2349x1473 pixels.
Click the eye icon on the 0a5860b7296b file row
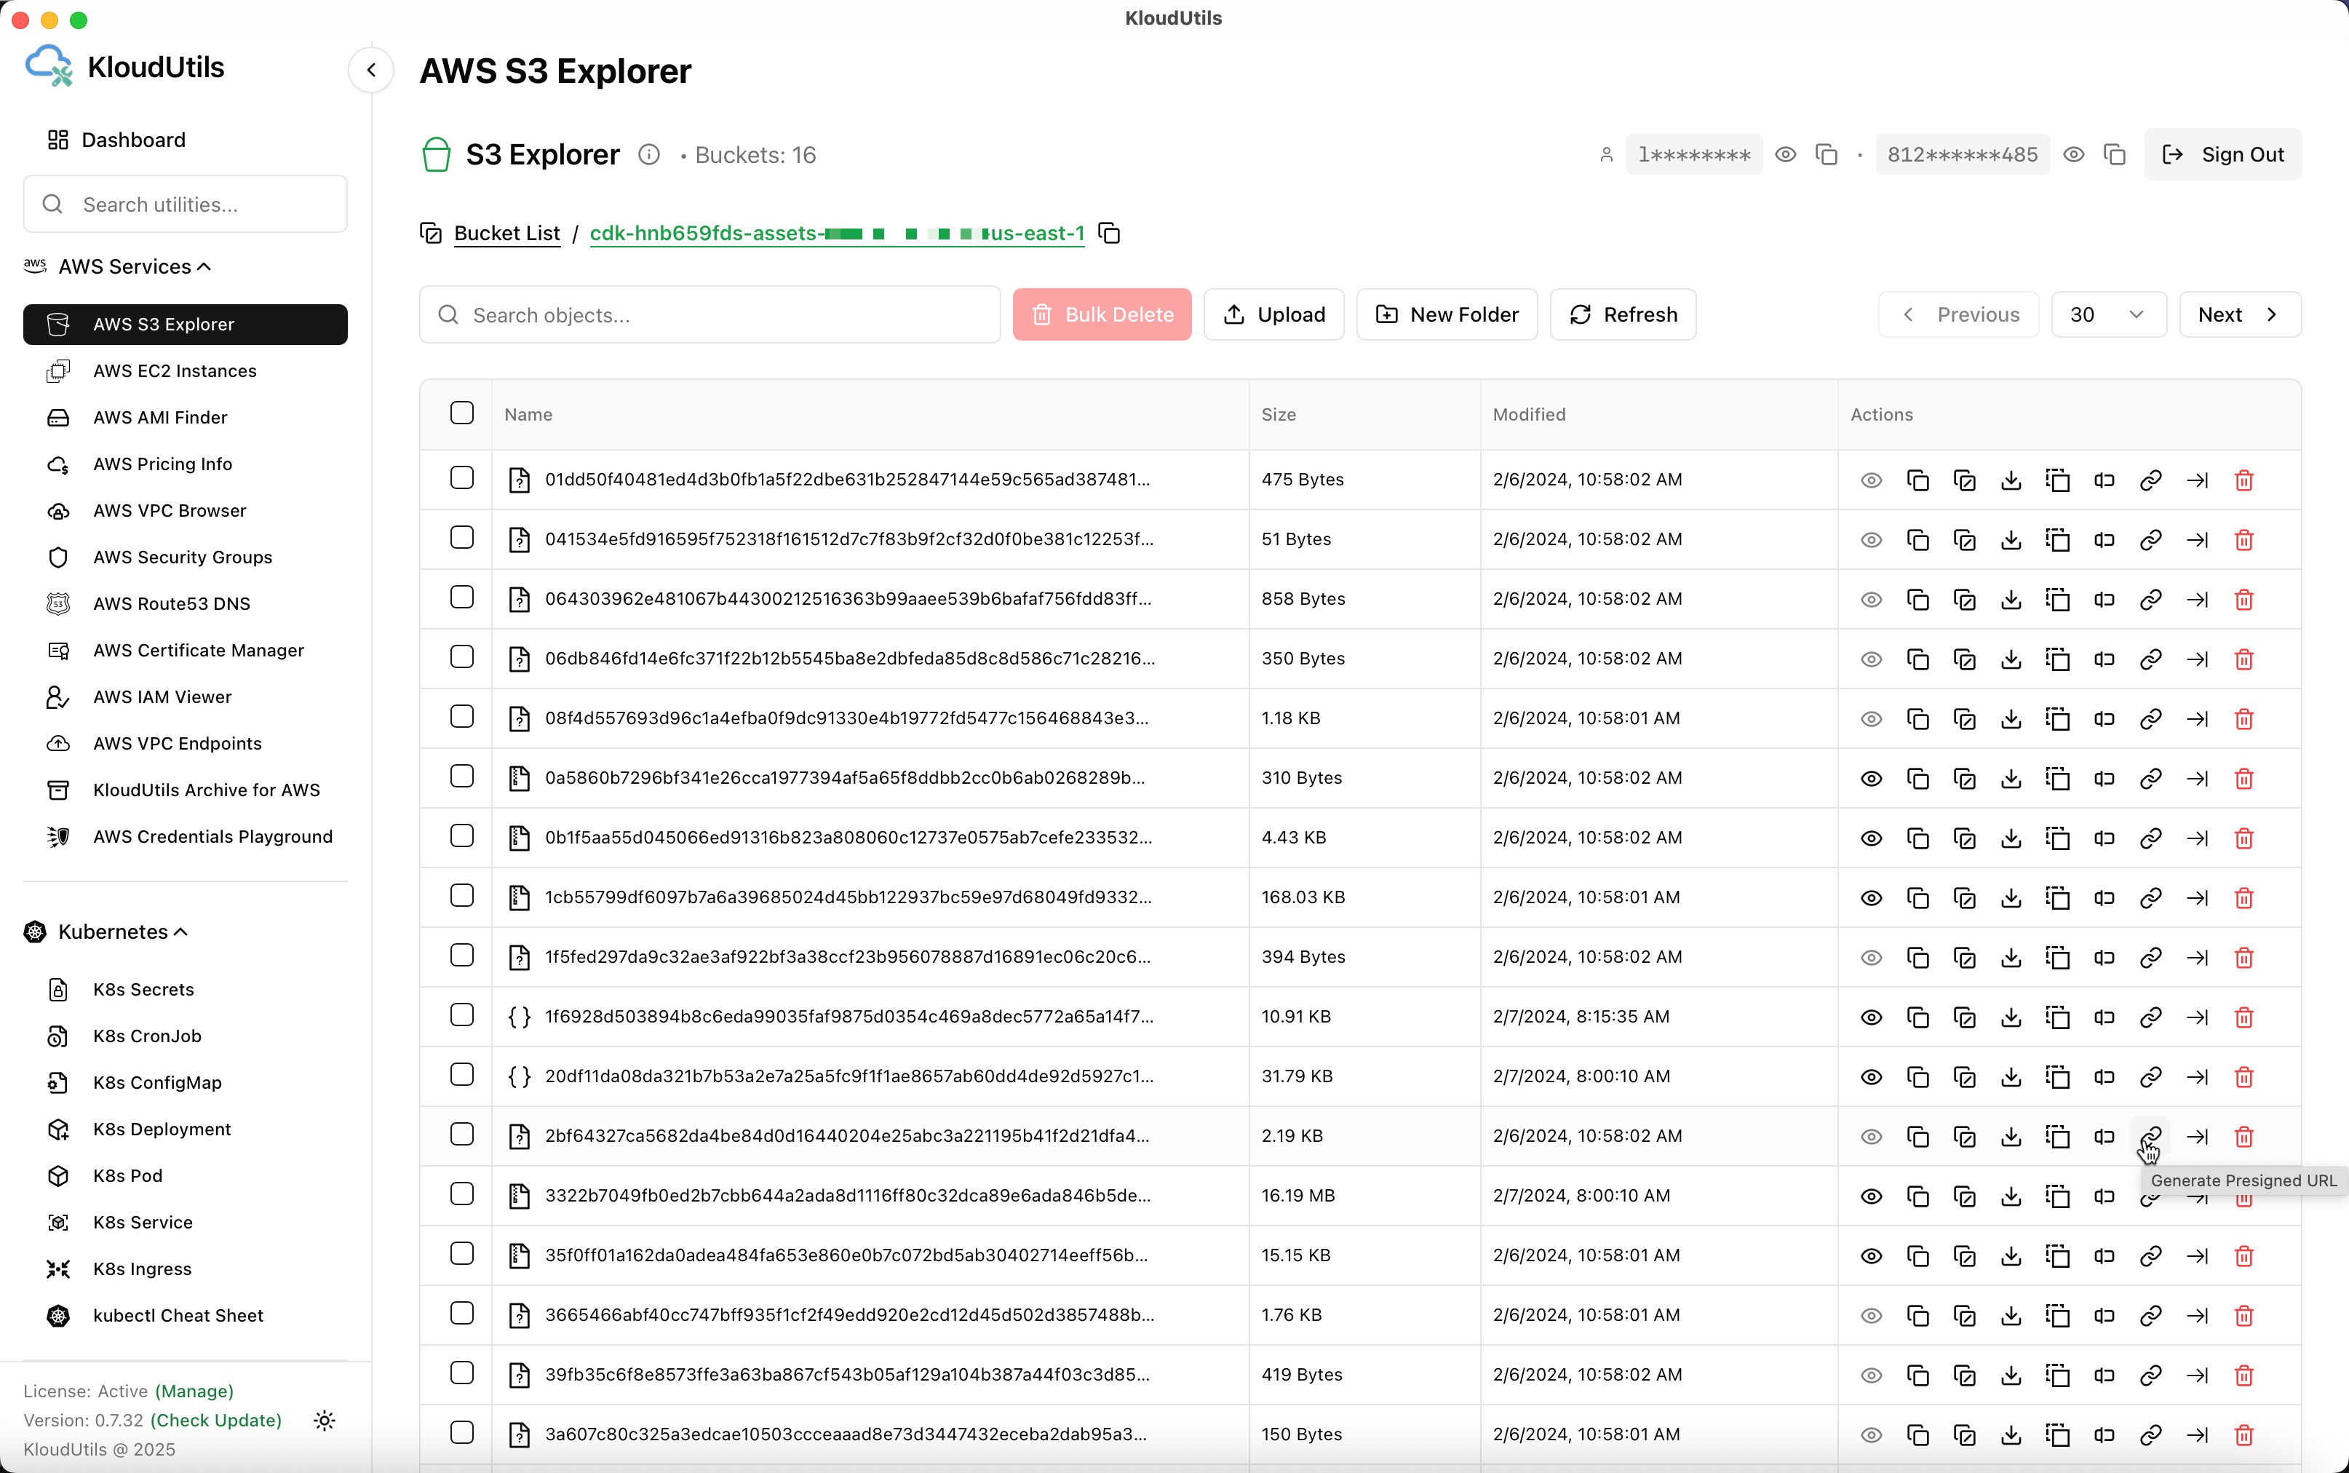(x=1871, y=779)
